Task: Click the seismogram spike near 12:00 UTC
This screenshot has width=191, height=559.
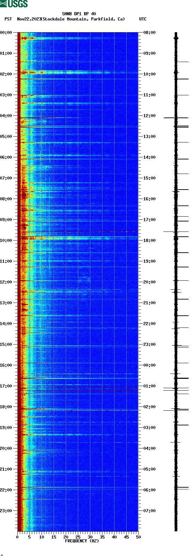Action: (176, 118)
